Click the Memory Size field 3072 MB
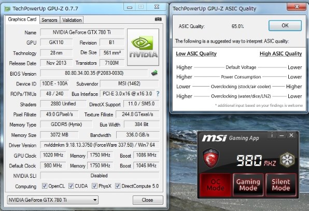The image size is (309, 211). pyautogui.click(x=59, y=135)
